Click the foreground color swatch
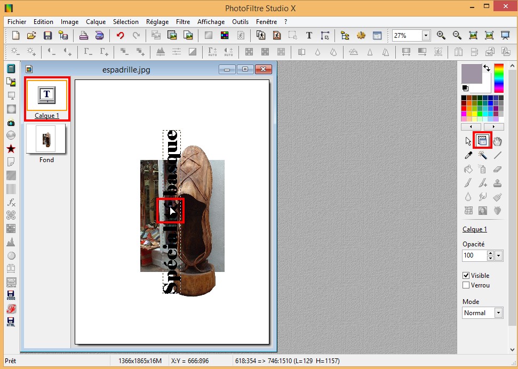 (472, 74)
